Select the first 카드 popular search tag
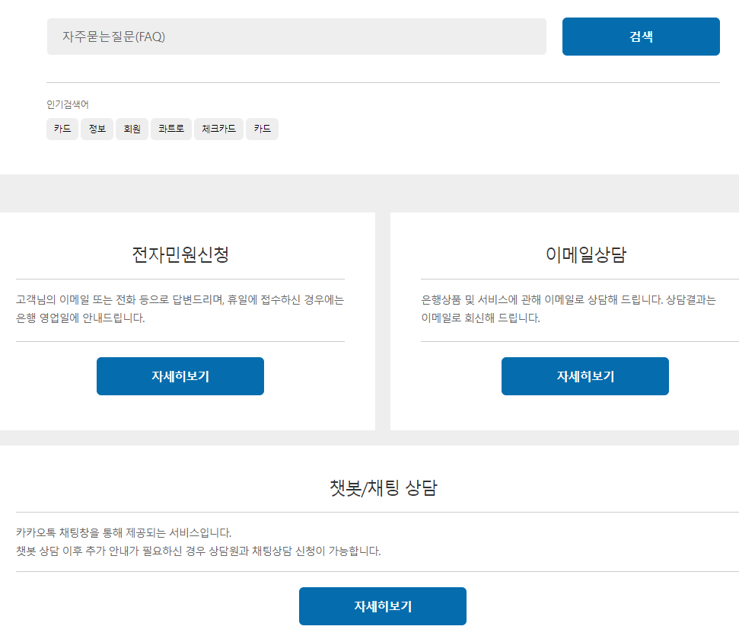The image size is (739, 639). point(62,129)
